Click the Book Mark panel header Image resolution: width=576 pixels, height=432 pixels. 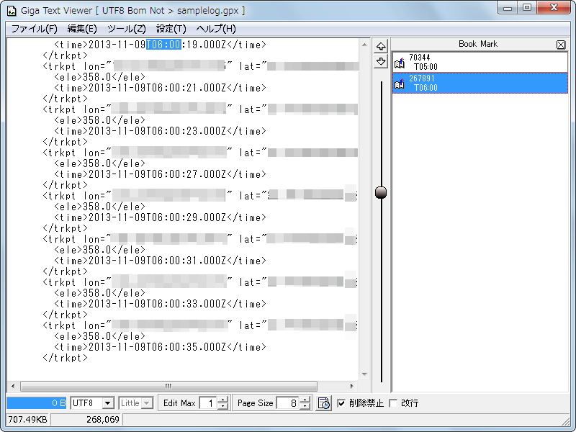point(478,44)
